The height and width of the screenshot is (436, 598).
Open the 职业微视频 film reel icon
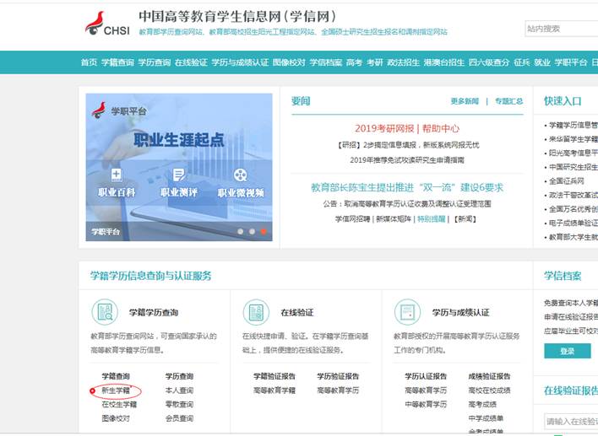click(x=241, y=175)
